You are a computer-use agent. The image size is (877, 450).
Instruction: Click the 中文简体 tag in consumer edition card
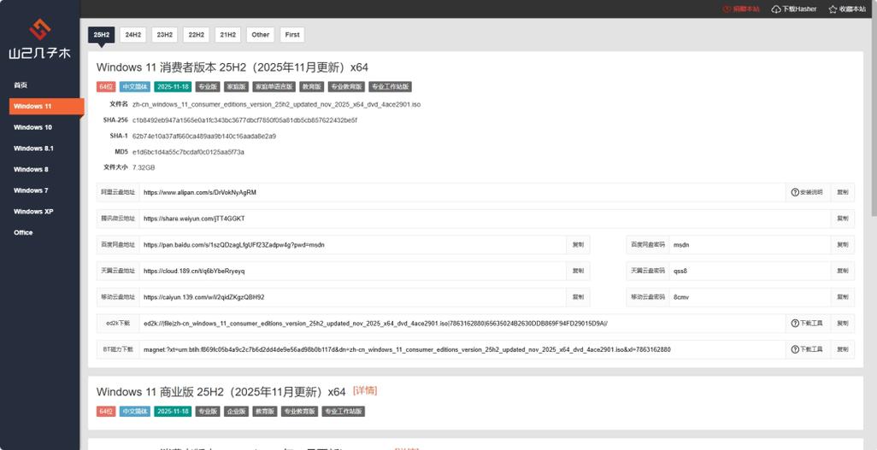[x=134, y=86]
